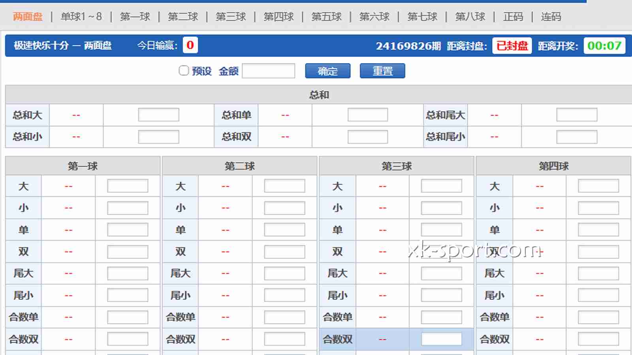Image resolution: width=632 pixels, height=355 pixels.
Task: Click 第一球 单 bet input field
Action: (128, 230)
